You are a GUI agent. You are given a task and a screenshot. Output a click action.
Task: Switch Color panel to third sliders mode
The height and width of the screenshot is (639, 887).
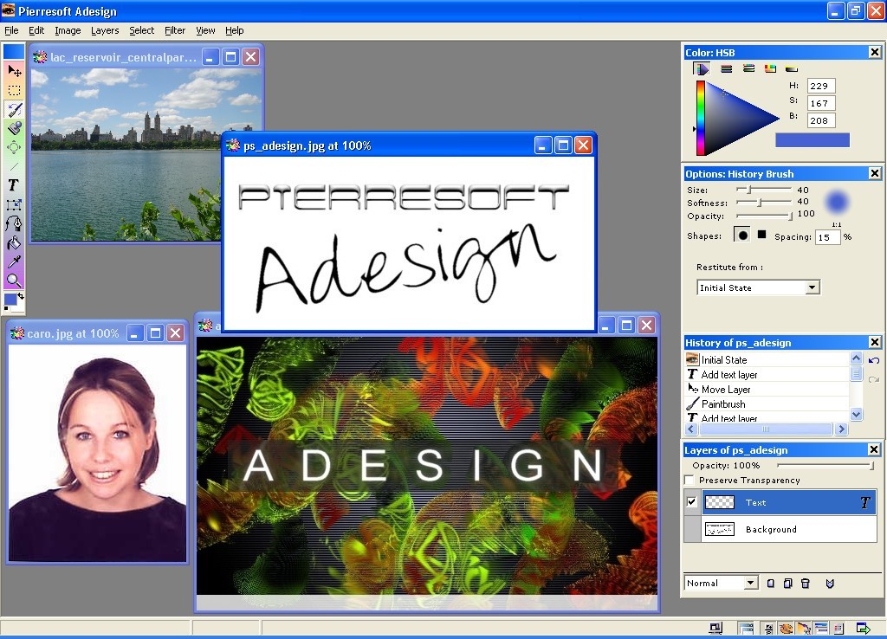coord(748,68)
